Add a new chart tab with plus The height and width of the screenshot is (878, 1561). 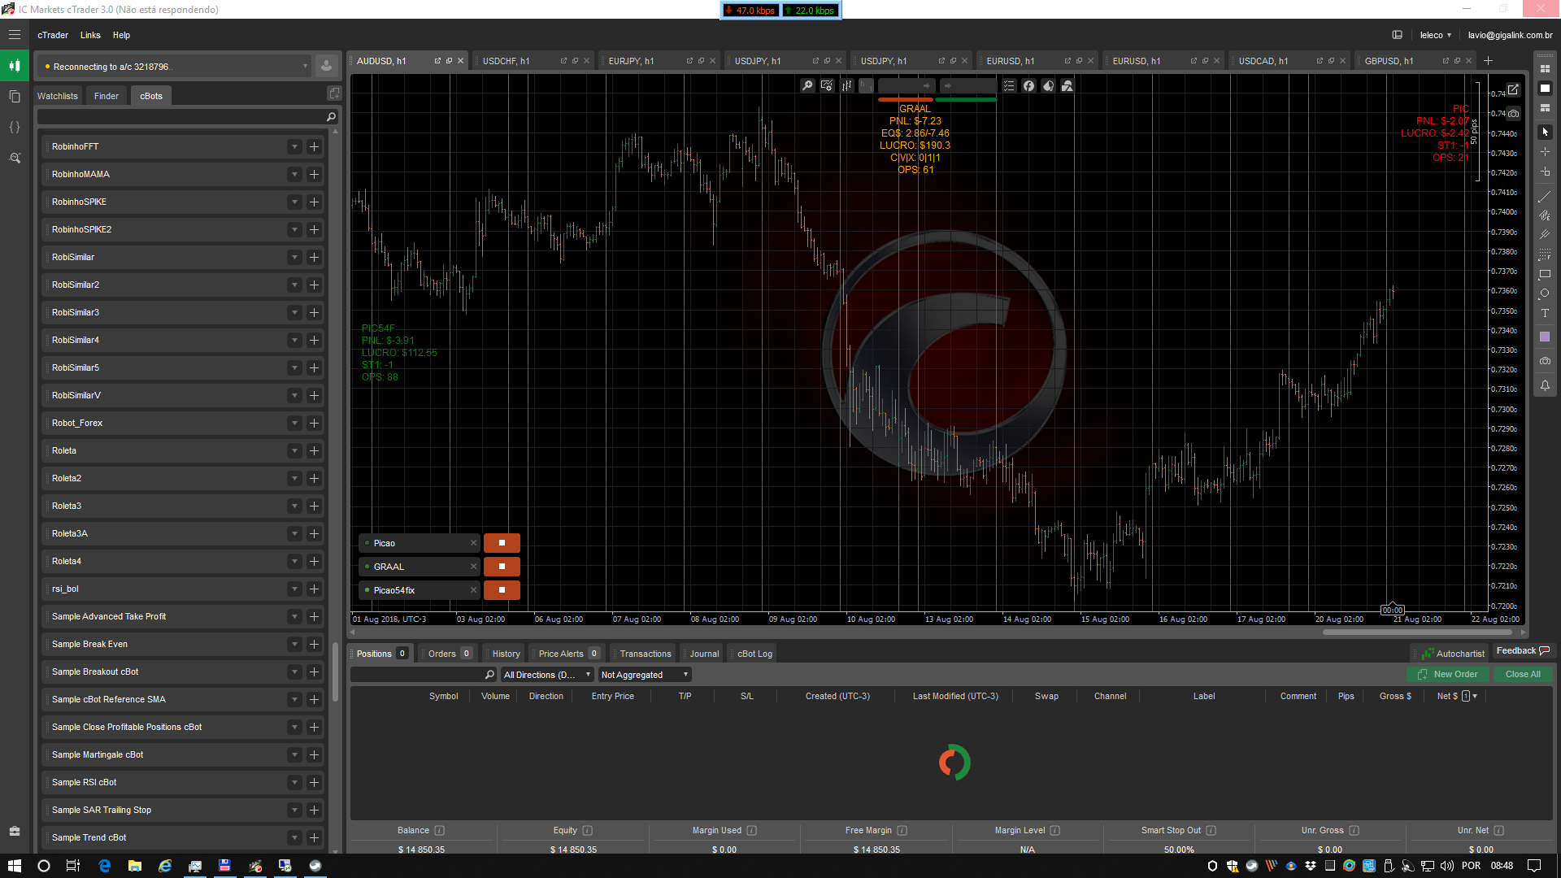pyautogui.click(x=1488, y=61)
